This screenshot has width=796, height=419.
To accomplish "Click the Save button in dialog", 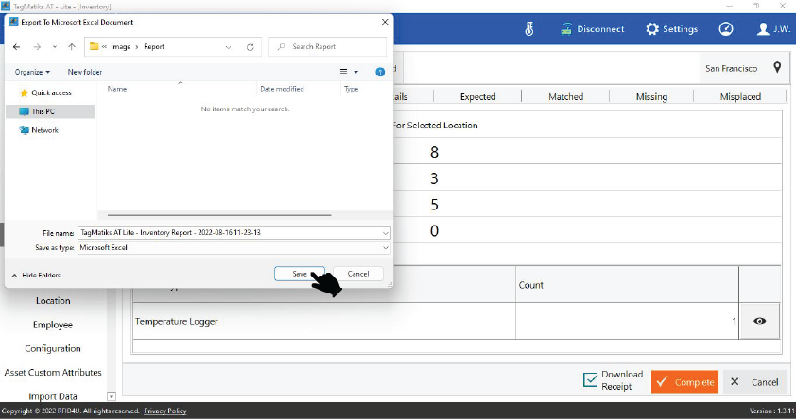I will (x=300, y=274).
